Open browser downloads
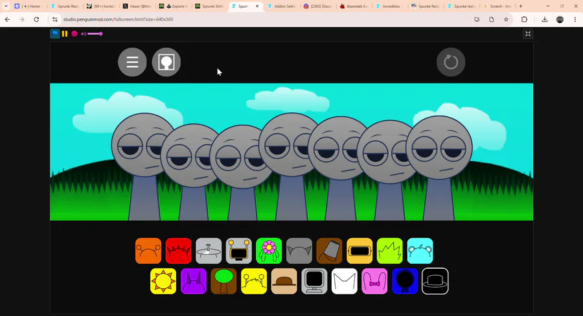 tap(545, 19)
